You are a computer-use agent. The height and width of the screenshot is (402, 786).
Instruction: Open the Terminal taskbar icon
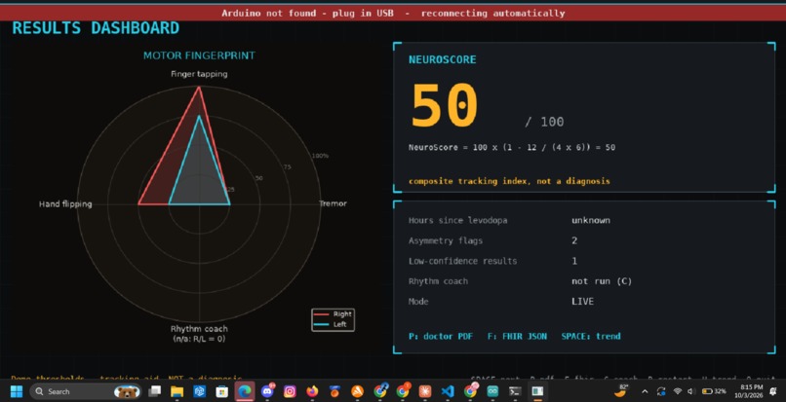(515, 391)
